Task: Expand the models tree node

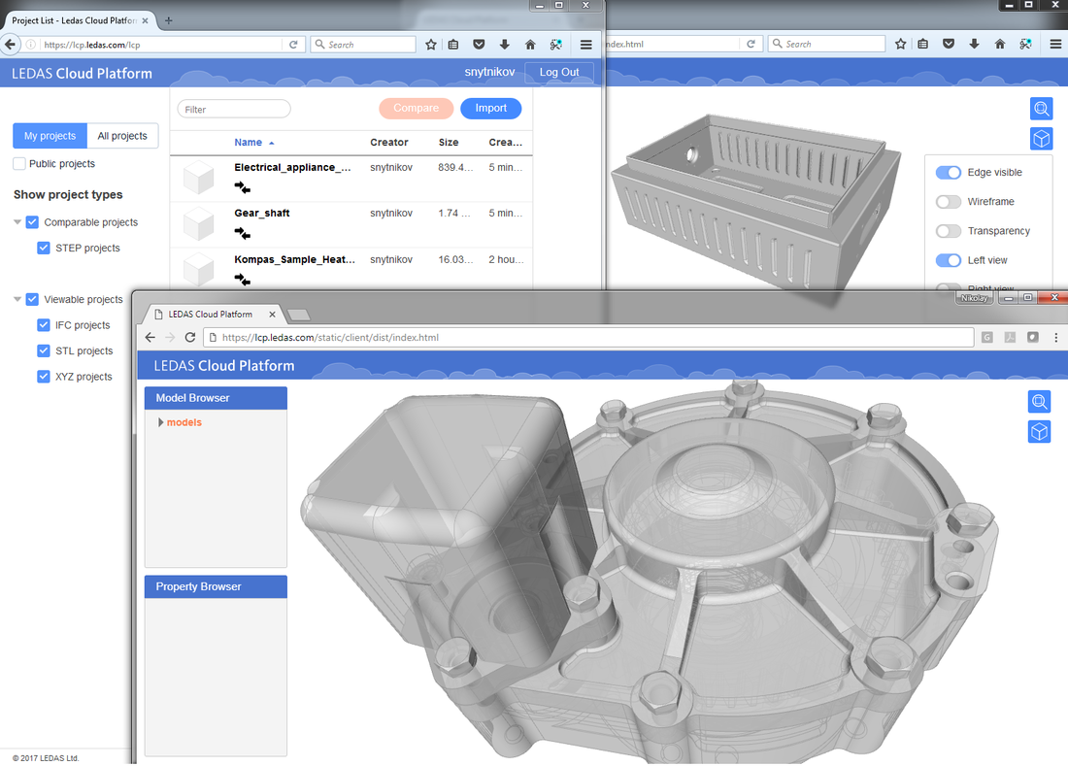Action: click(160, 422)
